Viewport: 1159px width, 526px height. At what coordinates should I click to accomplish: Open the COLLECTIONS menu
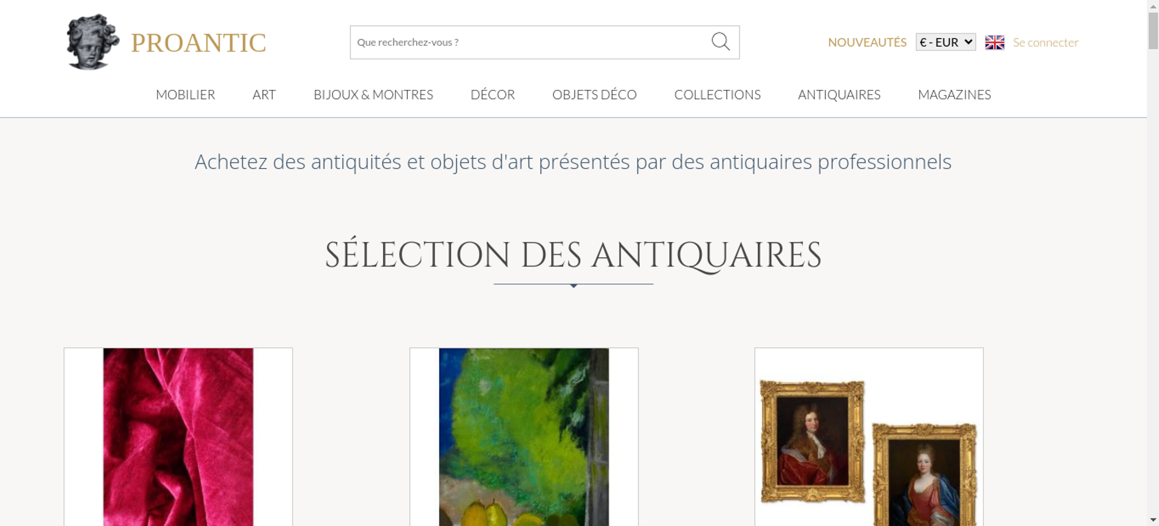[x=717, y=94]
